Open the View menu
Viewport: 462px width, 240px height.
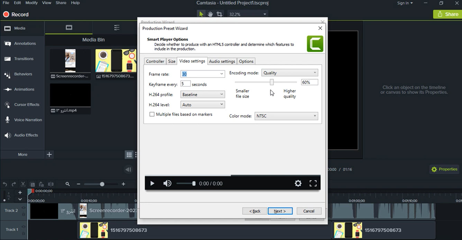click(46, 3)
